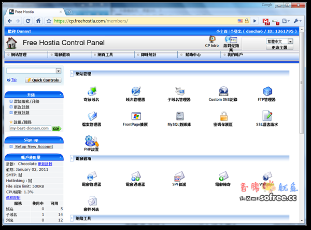Go back with the browser back arrow
The width and height of the screenshot is (311, 230).
tap(9, 21)
